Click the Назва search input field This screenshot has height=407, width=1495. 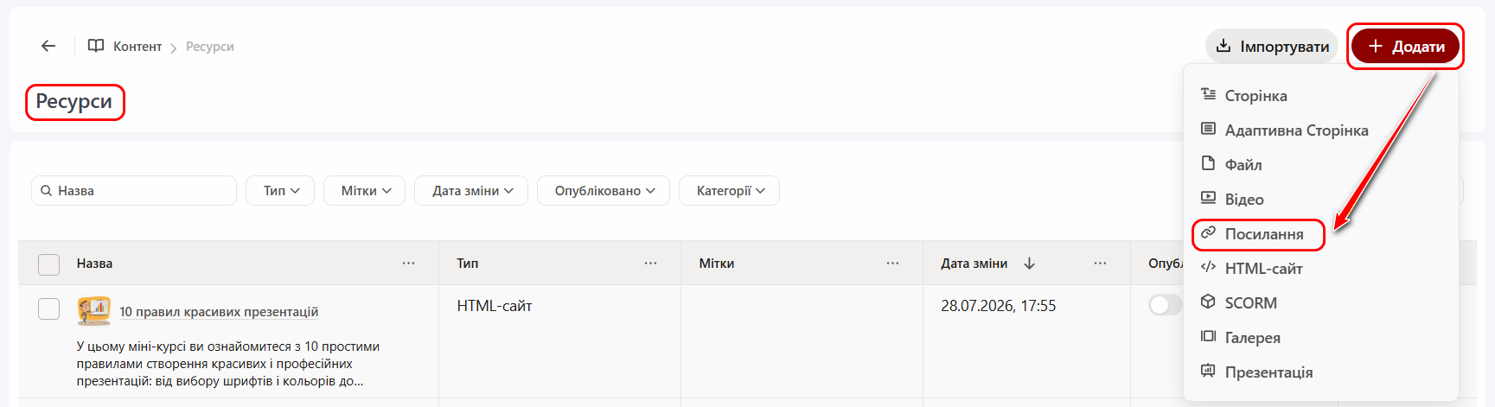pyautogui.click(x=134, y=190)
